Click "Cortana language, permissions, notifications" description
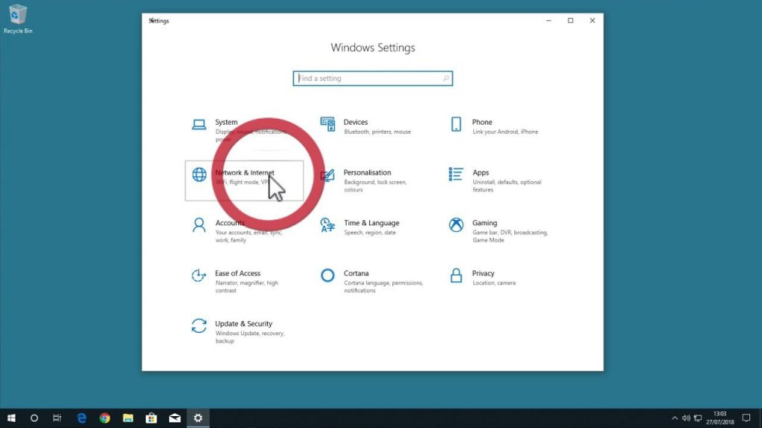The width and height of the screenshot is (762, 428). (383, 287)
